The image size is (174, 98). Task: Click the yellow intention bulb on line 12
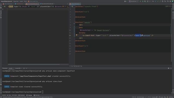[77, 35]
